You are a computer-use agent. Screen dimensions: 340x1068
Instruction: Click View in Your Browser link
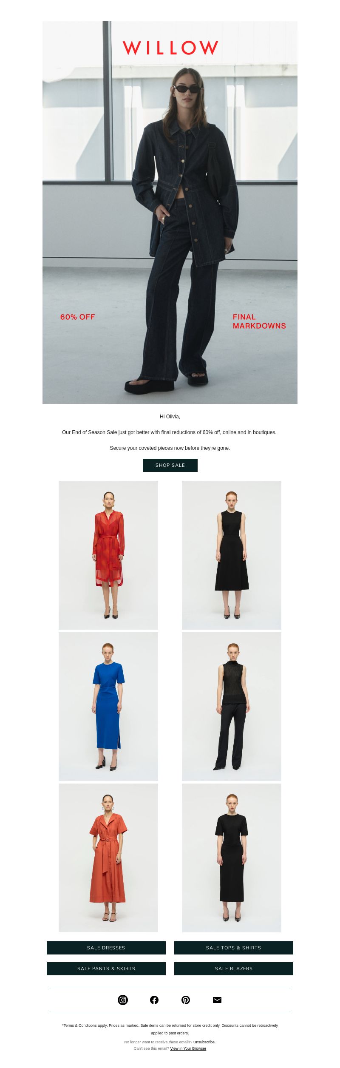click(188, 1048)
